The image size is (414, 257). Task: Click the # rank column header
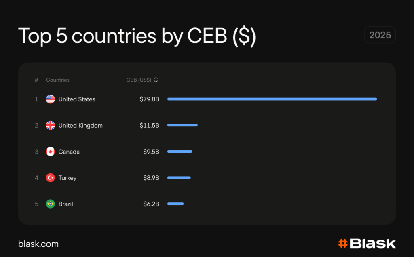click(36, 80)
